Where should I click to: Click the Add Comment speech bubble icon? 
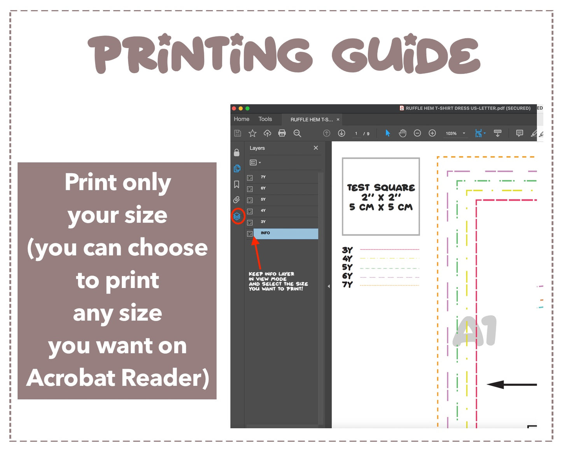click(519, 133)
